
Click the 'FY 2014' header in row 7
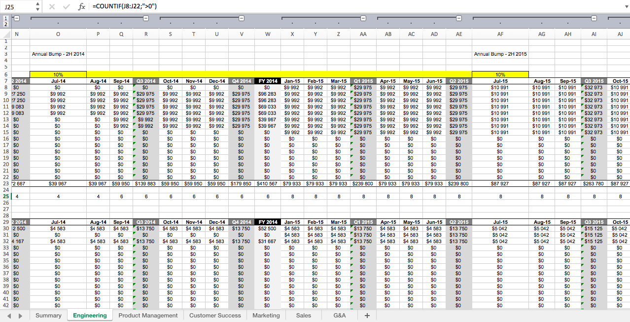tap(268, 81)
